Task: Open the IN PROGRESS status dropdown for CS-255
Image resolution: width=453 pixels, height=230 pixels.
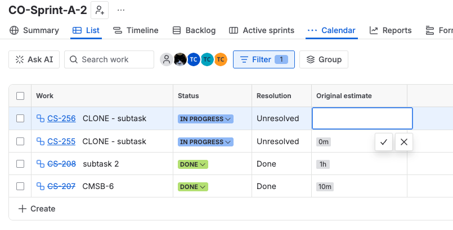Action: pyautogui.click(x=205, y=142)
